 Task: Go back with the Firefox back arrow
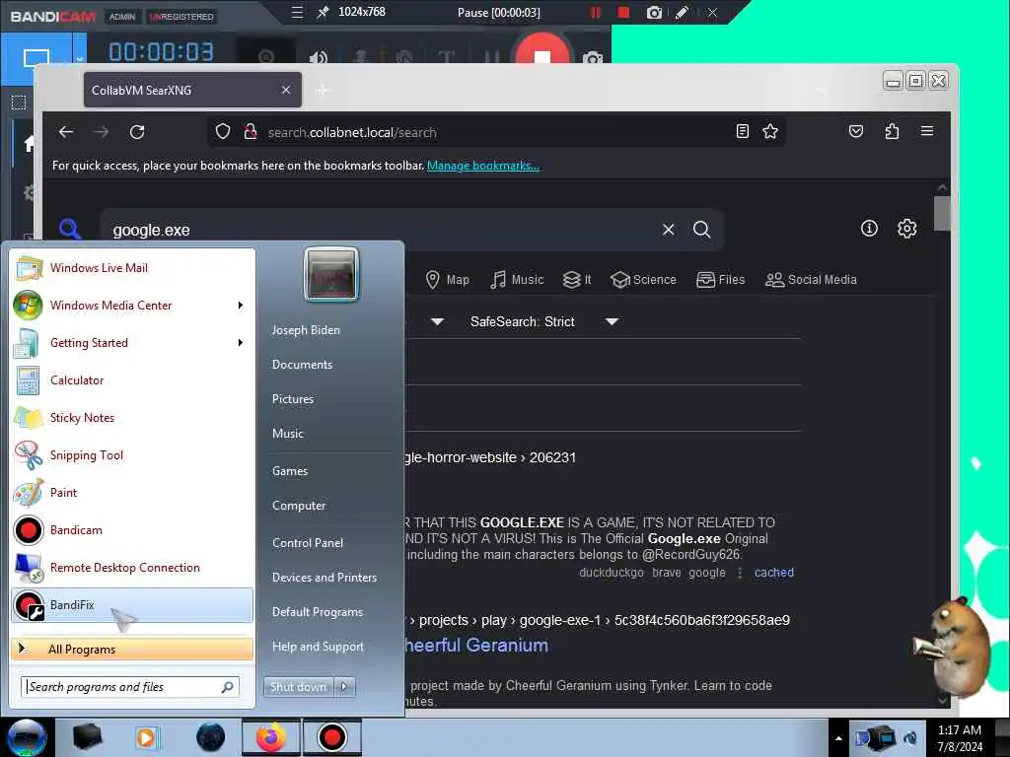[66, 132]
